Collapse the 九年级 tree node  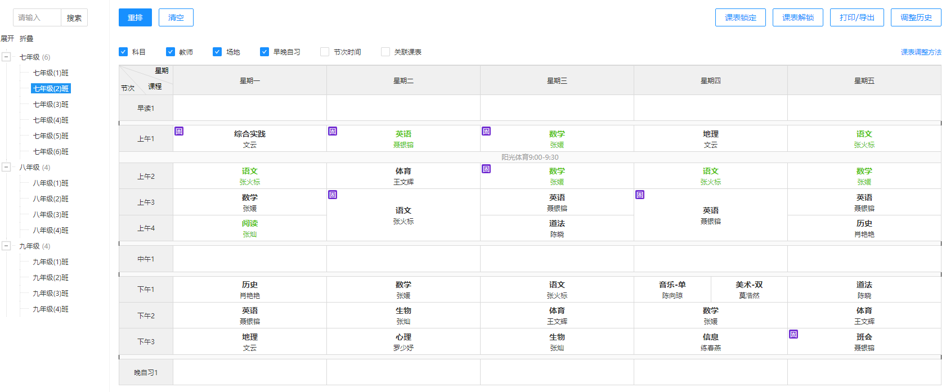click(x=6, y=246)
